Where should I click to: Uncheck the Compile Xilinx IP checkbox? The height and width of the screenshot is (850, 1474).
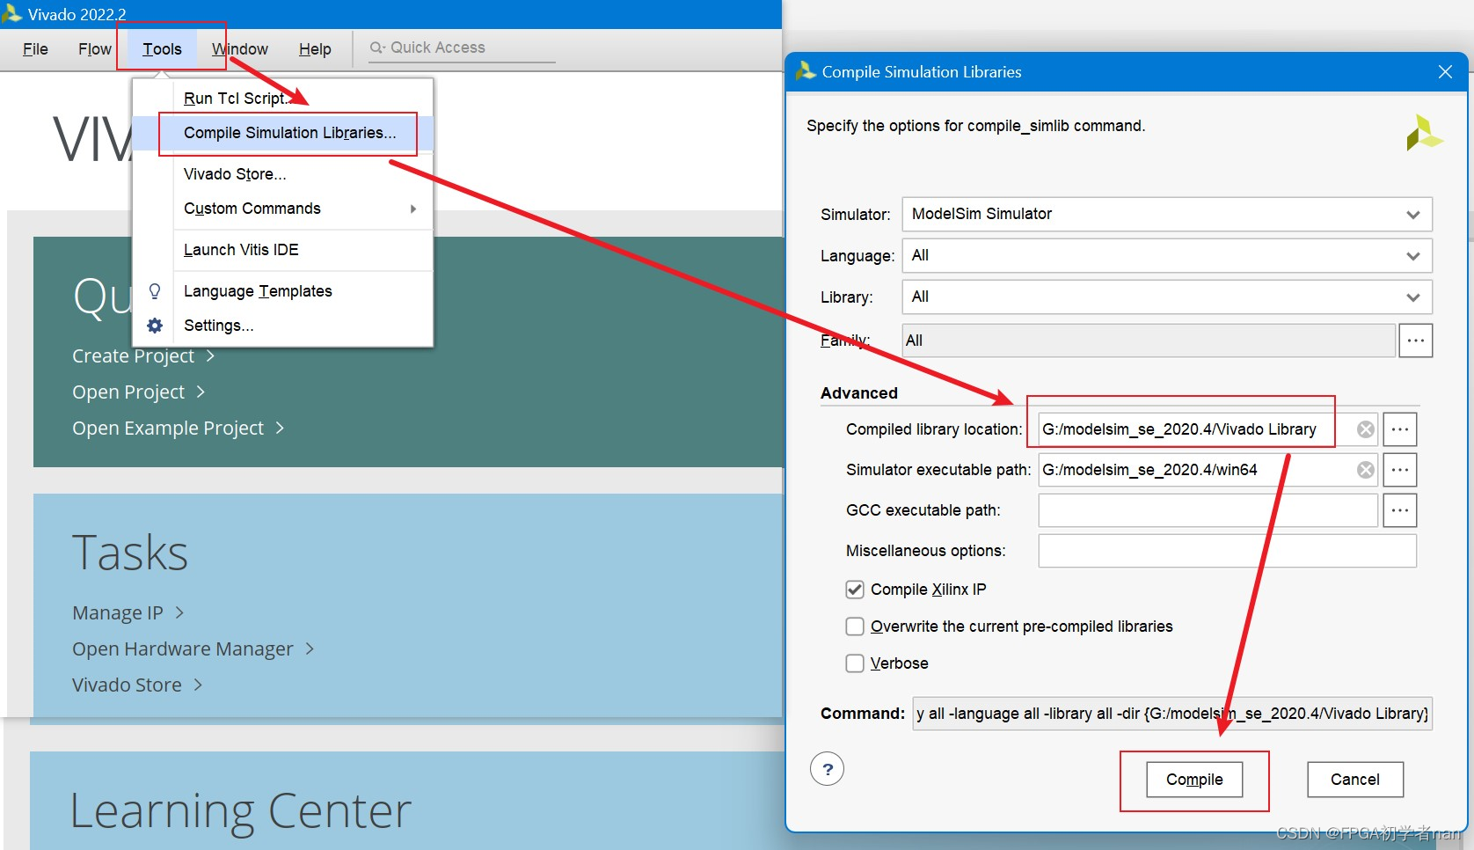point(855,590)
